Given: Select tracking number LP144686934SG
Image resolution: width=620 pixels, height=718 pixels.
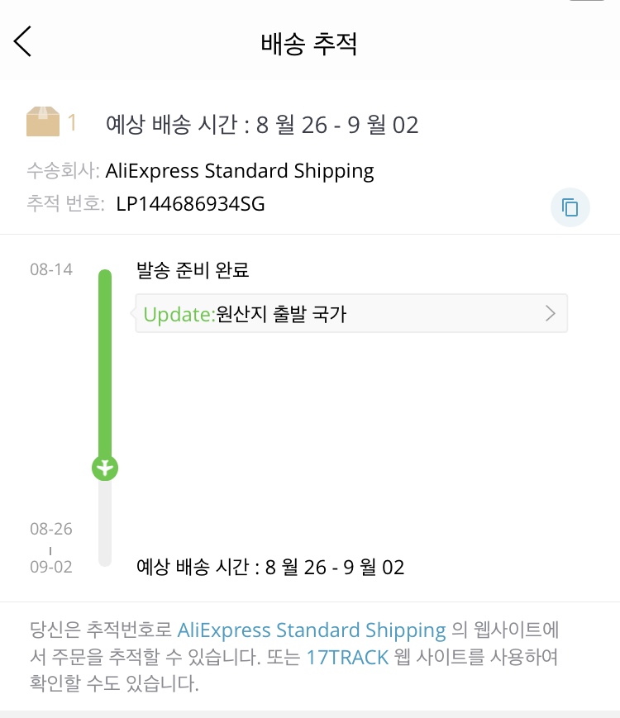Looking at the screenshot, I should point(190,204).
